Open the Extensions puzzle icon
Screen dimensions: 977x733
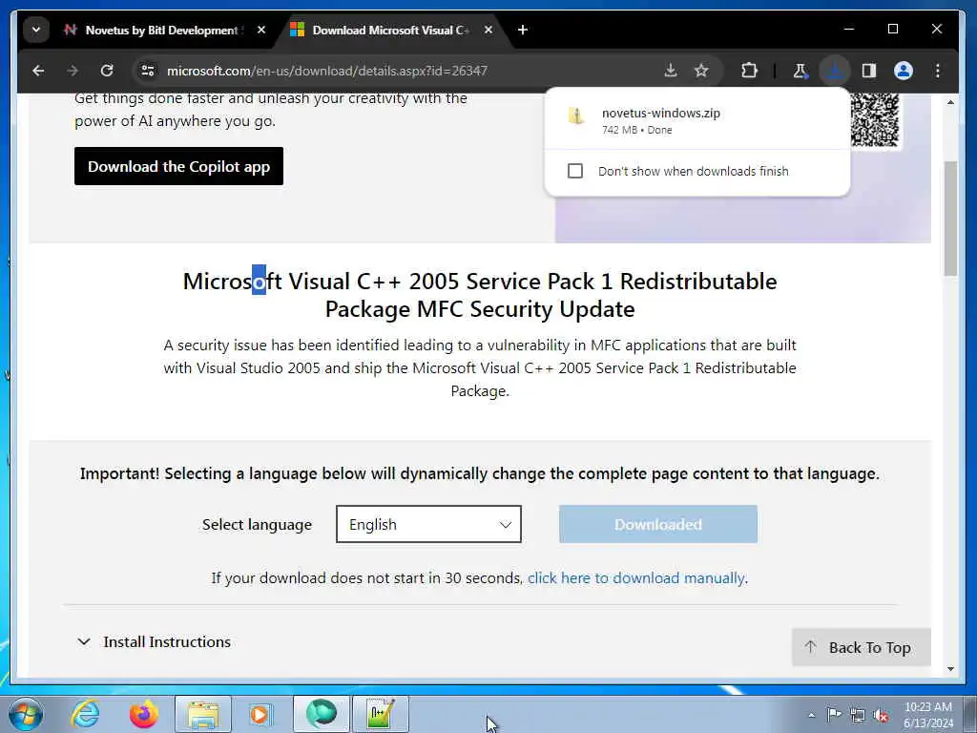(x=750, y=71)
